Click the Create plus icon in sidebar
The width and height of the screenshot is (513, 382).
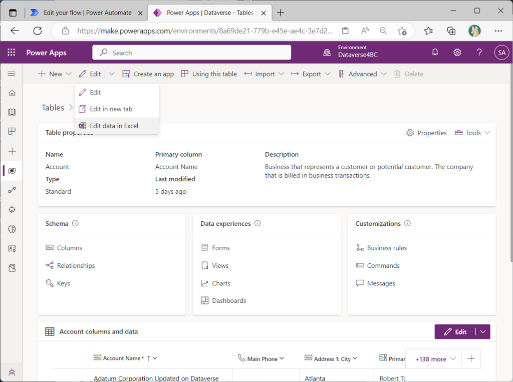12,151
